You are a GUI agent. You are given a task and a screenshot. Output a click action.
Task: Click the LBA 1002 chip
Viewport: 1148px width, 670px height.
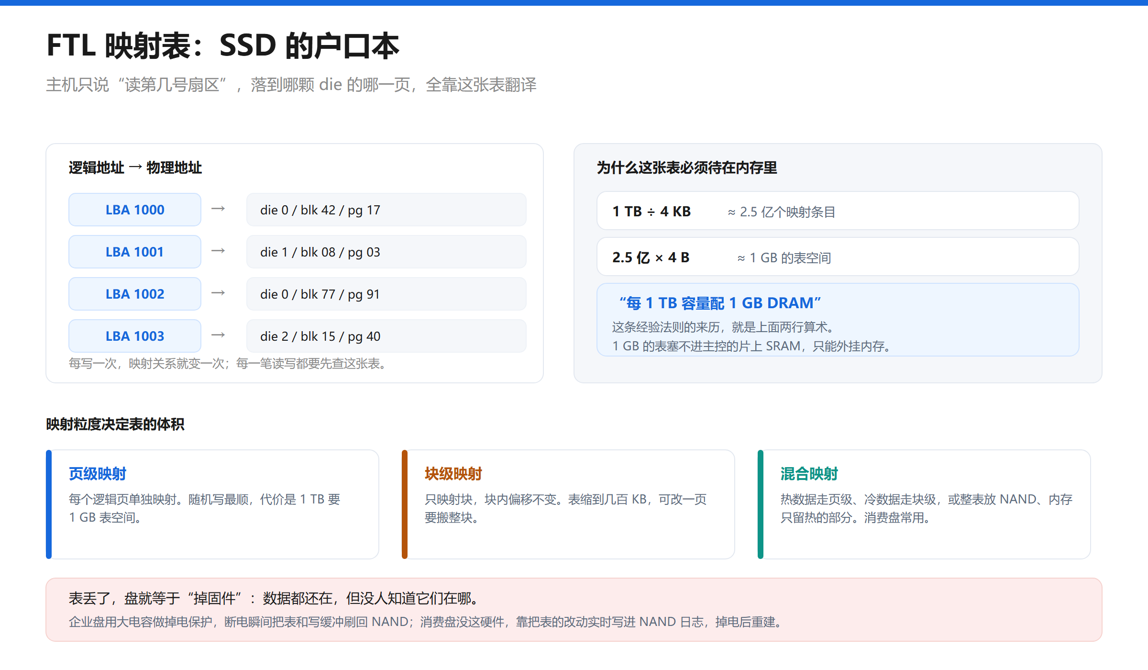coord(135,294)
